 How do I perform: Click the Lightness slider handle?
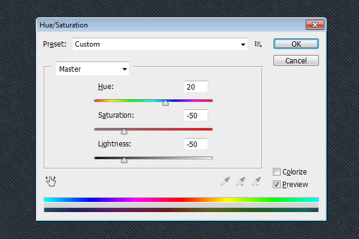(124, 160)
